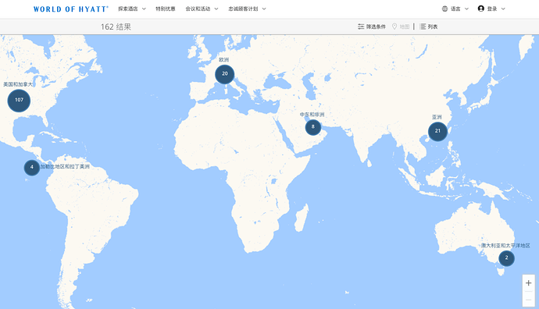
Task: Open the 登录 sign-in menu
Action: pos(491,9)
